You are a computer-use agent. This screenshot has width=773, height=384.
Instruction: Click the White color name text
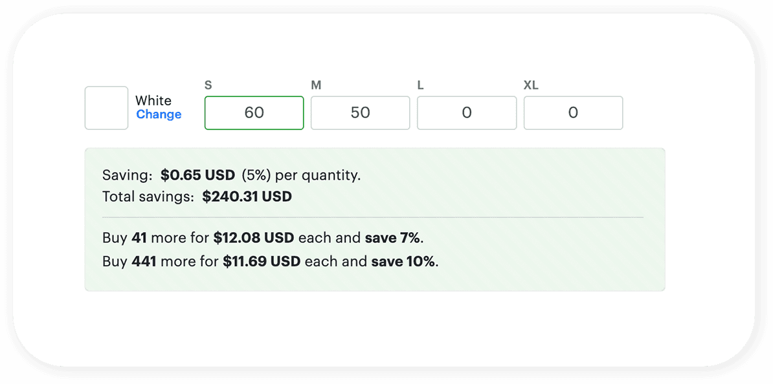[153, 100]
